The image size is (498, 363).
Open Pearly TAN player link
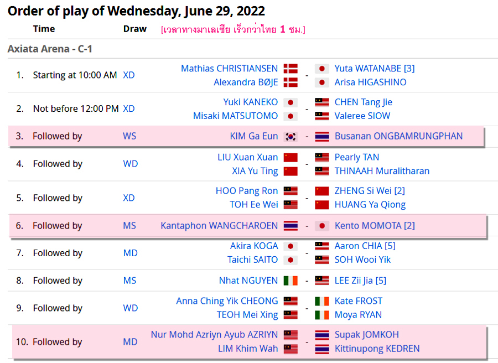(x=357, y=158)
